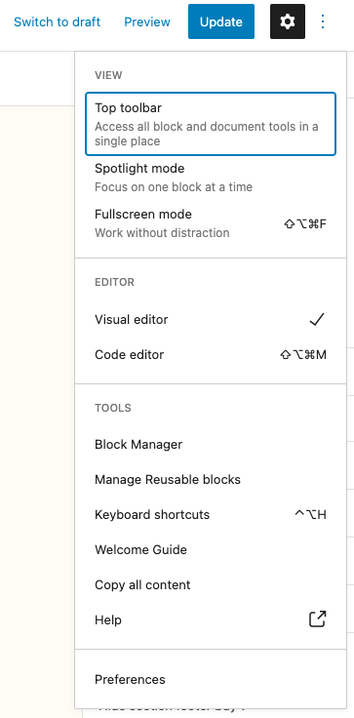This screenshot has width=354, height=718.
Task: Enable Spotlight mode
Action: (x=211, y=178)
